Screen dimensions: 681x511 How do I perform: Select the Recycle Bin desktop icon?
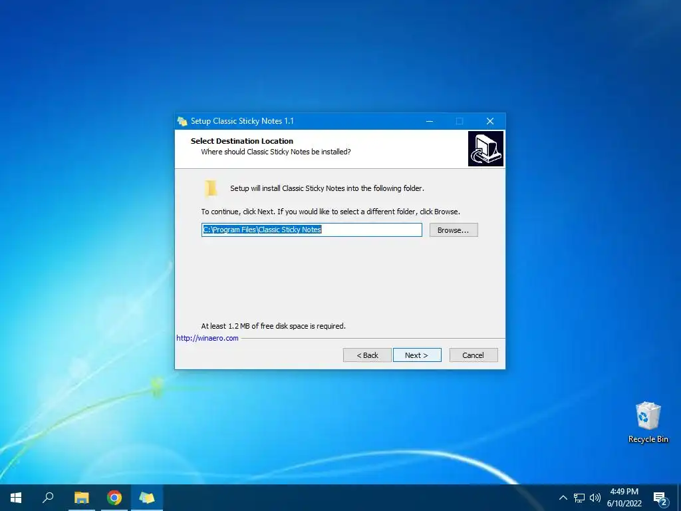[648, 423]
